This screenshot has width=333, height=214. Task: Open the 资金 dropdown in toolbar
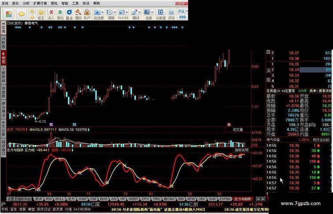pyautogui.click(x=182, y=11)
